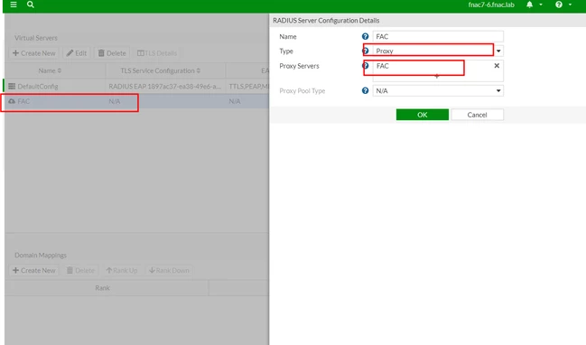
Task: Click the Virtual Servers section title
Action: [36, 38]
